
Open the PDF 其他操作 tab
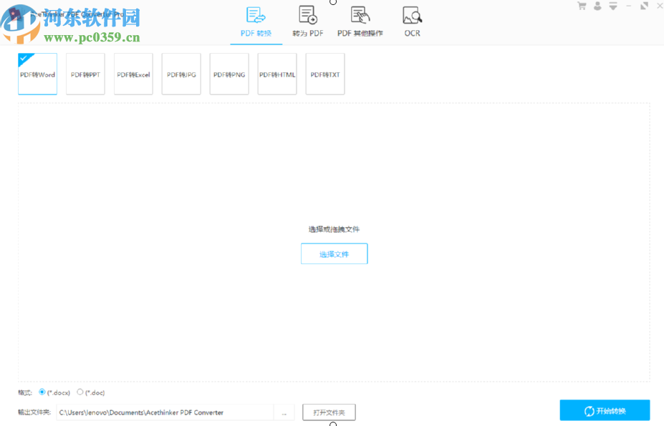point(360,22)
